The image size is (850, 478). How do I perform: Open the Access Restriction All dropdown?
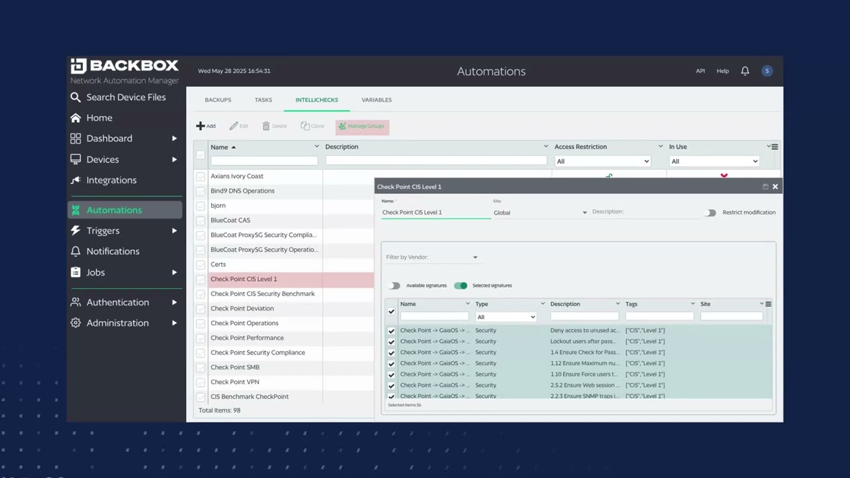coord(602,161)
